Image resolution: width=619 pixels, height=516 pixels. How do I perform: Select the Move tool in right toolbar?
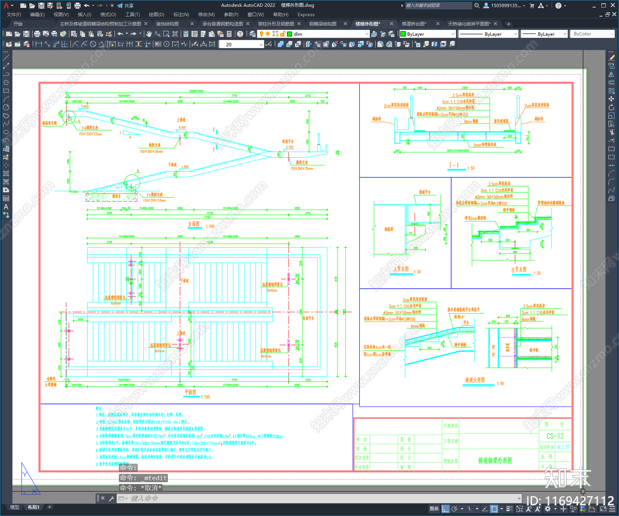(611, 99)
